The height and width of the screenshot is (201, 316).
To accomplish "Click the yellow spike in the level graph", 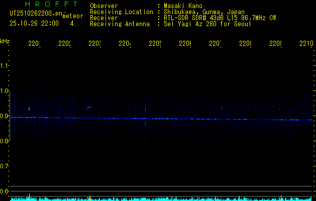I will tap(30, 196).
